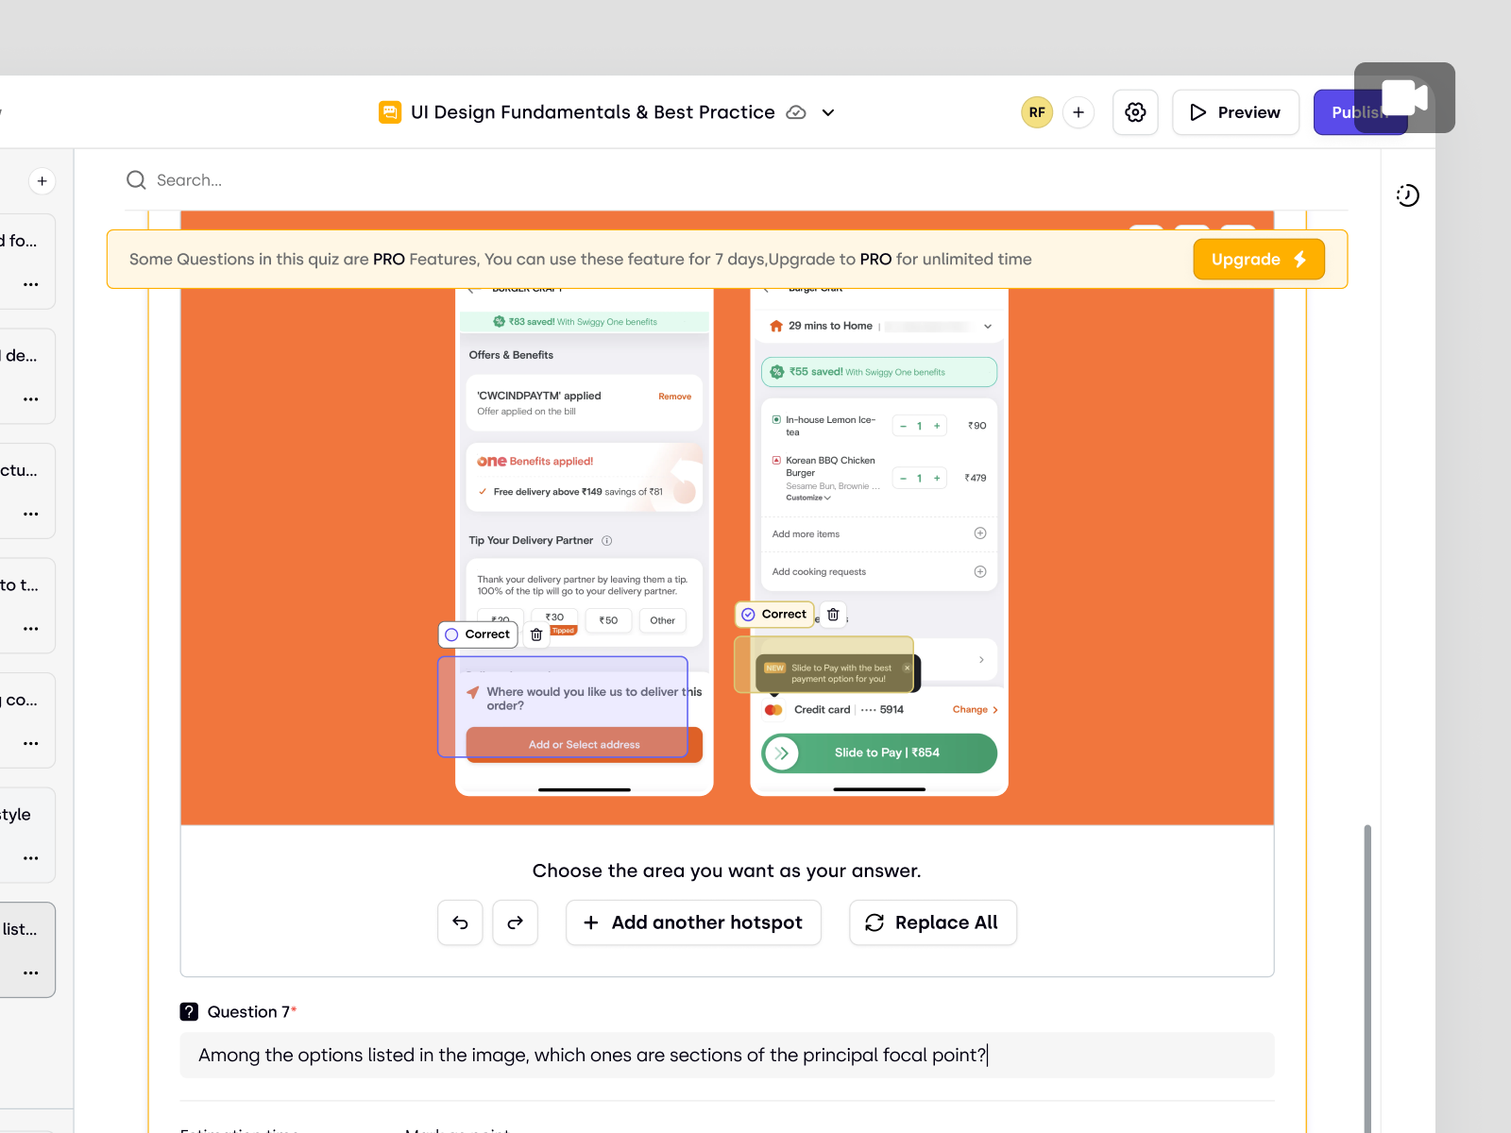Click the quiz title 'UI Design Fundamentals & Best Practice'

click(593, 112)
